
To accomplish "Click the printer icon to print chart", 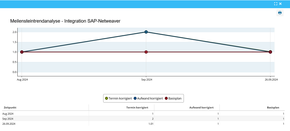I will coord(280,13).
